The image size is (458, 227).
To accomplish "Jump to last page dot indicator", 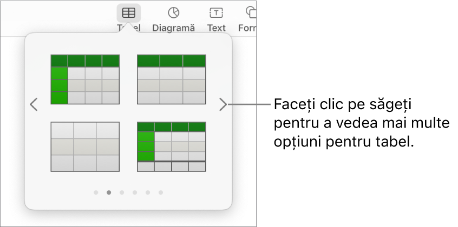I will coord(161,192).
